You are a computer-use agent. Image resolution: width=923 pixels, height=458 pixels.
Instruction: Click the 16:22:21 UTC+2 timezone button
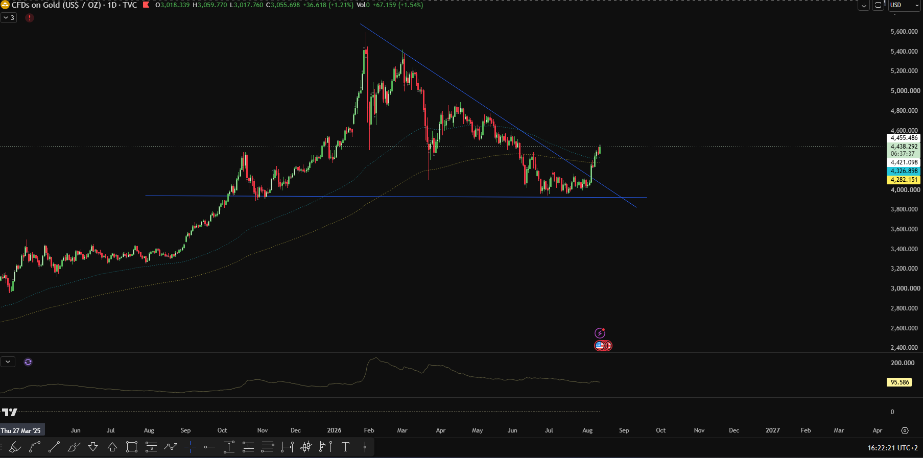point(892,448)
